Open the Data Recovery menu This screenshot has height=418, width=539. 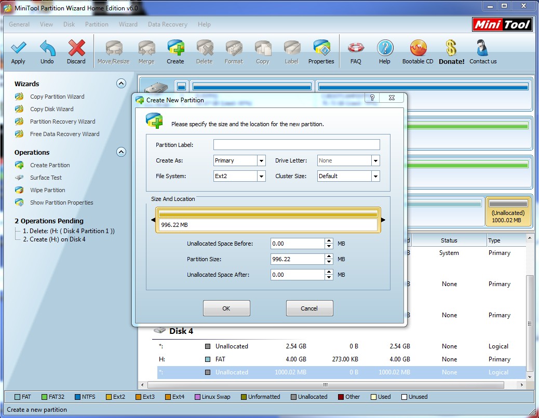pyautogui.click(x=167, y=24)
